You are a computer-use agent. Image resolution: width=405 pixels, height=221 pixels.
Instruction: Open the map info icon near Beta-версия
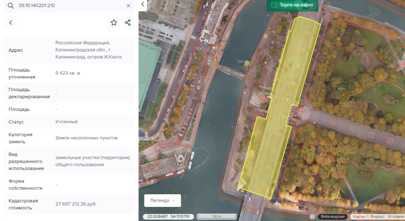click(312, 217)
